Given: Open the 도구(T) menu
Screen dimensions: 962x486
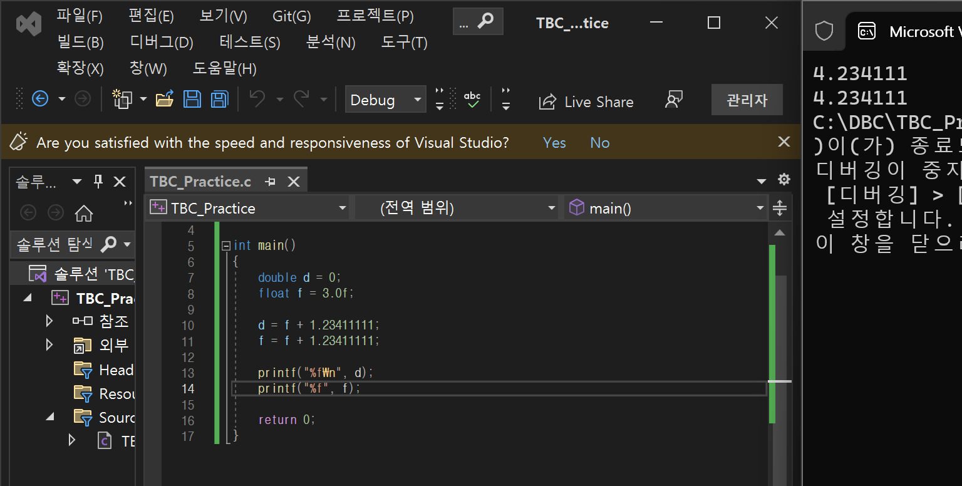Looking at the screenshot, I should [x=404, y=42].
